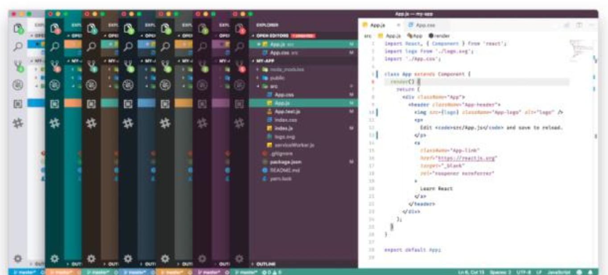Open Extensions view in the front window
Screen dimensions: 608x275
240,104
